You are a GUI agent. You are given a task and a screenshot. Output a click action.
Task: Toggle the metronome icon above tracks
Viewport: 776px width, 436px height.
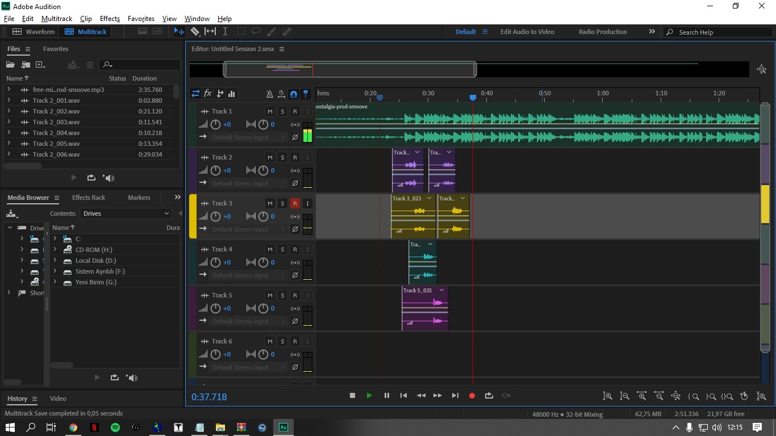269,94
